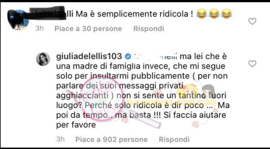This screenshot has height=149, width=270.
Task: Click Rispondi under giuliadelellis103's reply
Action: (x=174, y=139)
